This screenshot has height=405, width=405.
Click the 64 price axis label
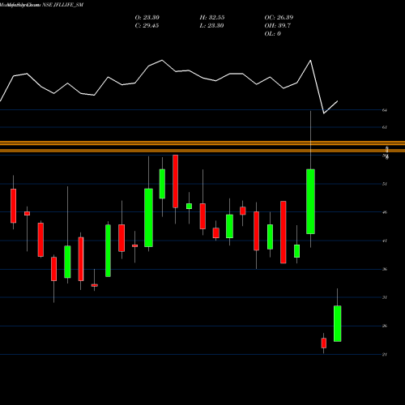[x=385, y=110]
